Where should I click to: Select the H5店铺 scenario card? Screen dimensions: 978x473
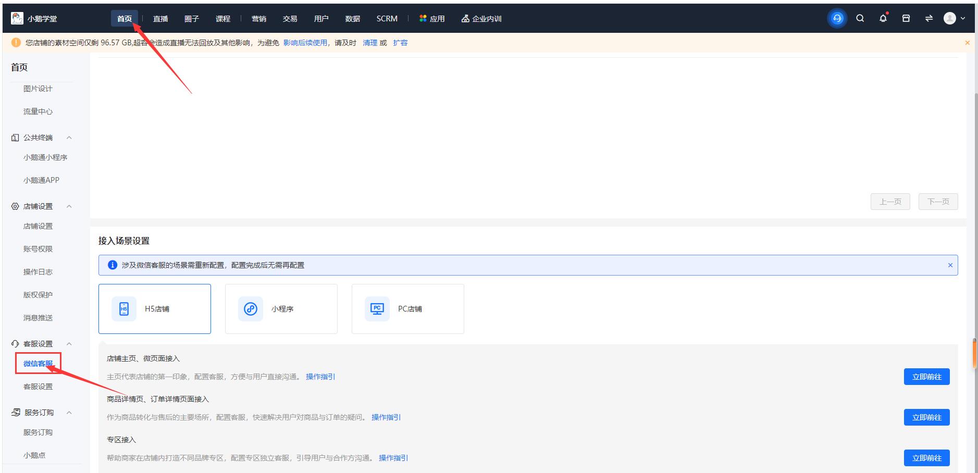(x=155, y=309)
